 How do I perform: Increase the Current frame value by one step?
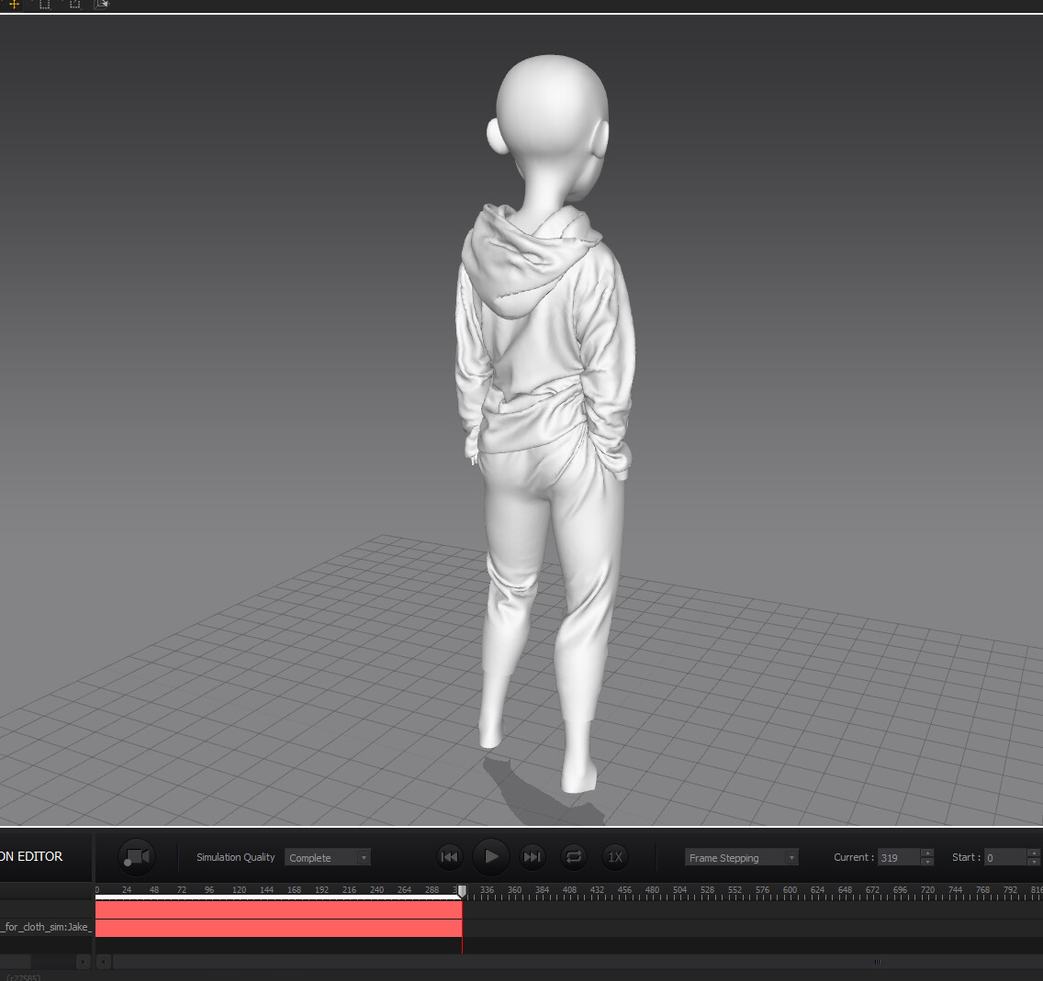point(927,853)
